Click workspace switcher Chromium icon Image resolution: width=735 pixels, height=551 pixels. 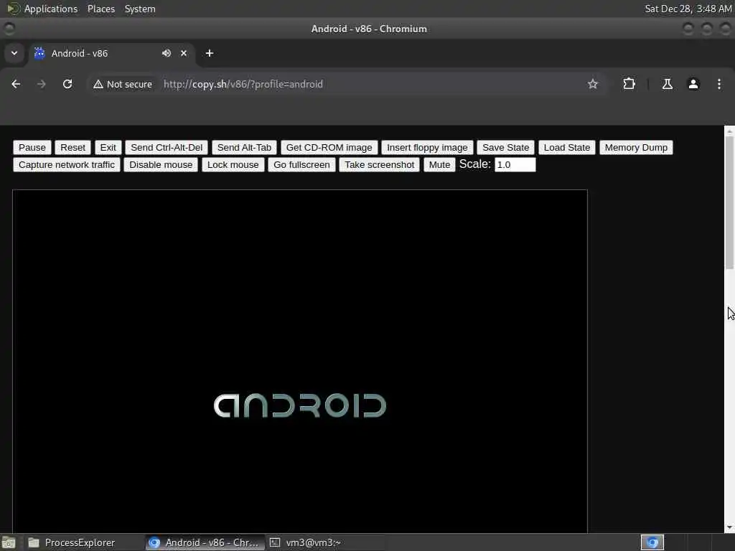[652, 542]
